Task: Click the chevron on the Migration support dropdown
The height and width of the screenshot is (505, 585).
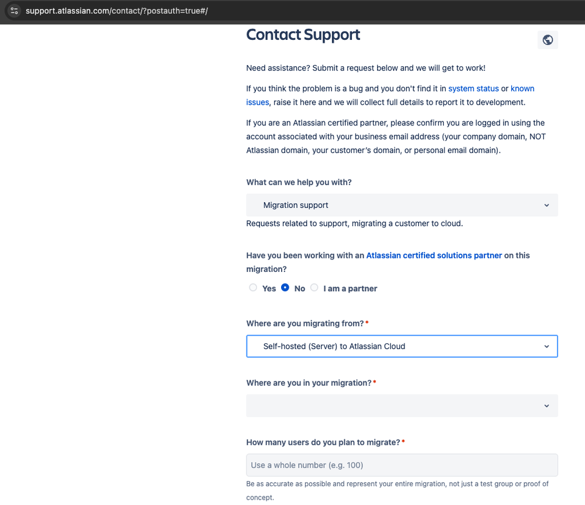Action: pyautogui.click(x=546, y=205)
